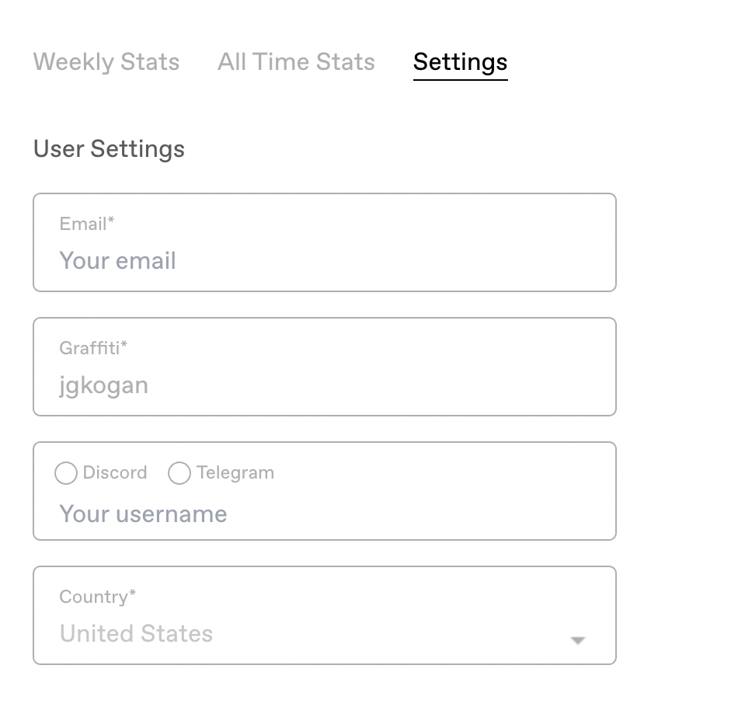
Task: Select United States in the country selector
Action: [x=136, y=633]
